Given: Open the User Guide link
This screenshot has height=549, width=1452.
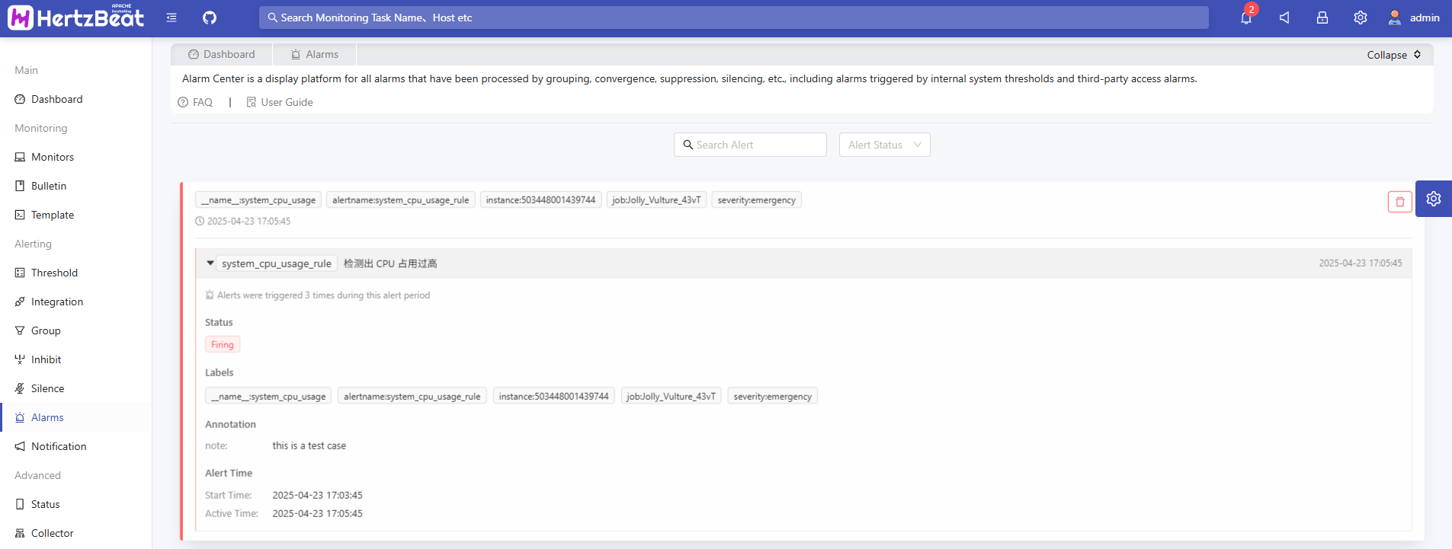Looking at the screenshot, I should (x=280, y=102).
